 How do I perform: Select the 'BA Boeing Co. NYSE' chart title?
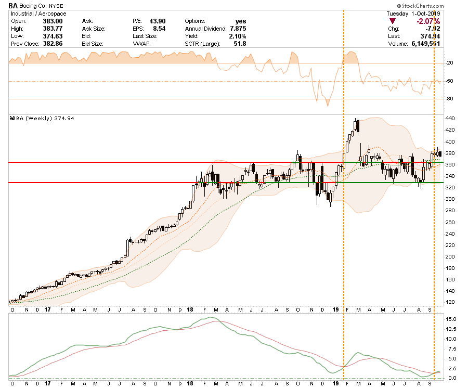coord(36,6)
